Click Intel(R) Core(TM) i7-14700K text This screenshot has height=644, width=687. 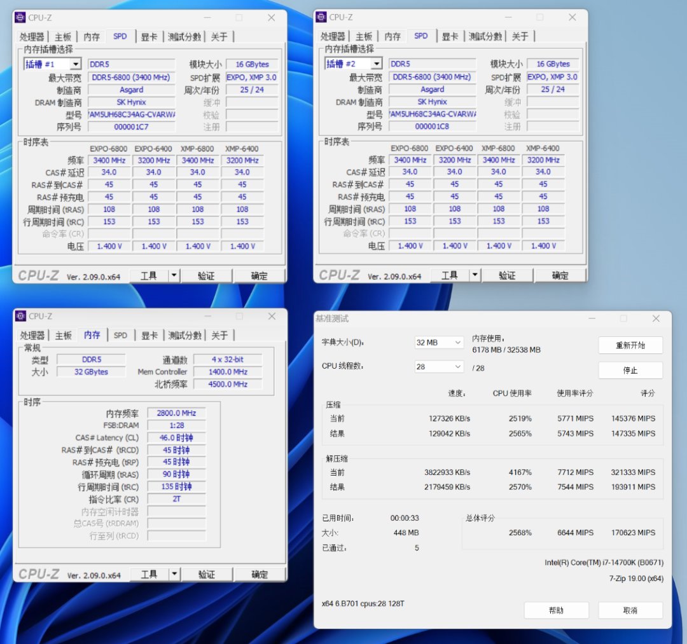(x=604, y=563)
